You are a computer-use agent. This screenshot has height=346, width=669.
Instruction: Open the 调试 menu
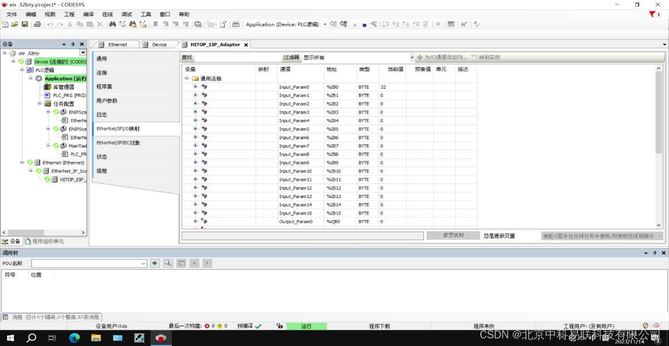coord(127,15)
